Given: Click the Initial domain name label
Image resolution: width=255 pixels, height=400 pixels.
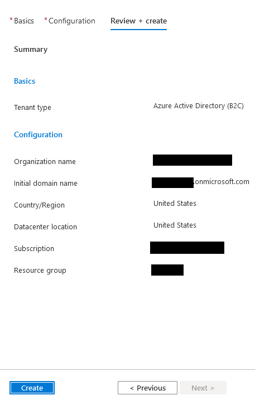Looking at the screenshot, I should click(x=45, y=183).
